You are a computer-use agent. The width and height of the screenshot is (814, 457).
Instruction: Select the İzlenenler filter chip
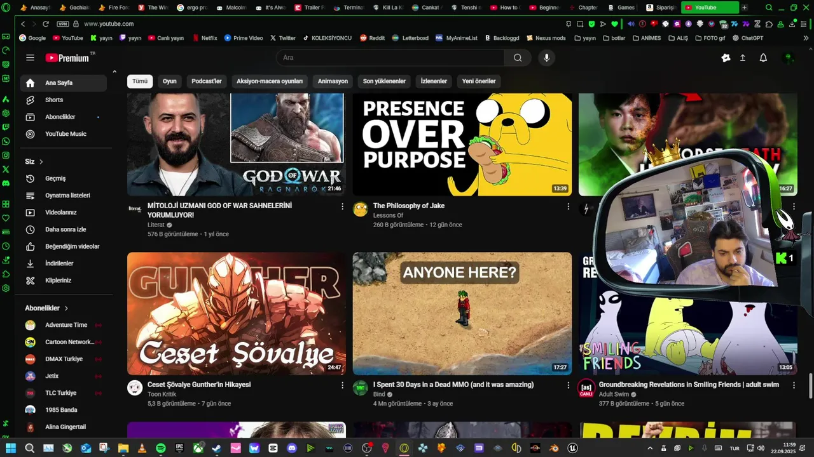[x=434, y=81]
